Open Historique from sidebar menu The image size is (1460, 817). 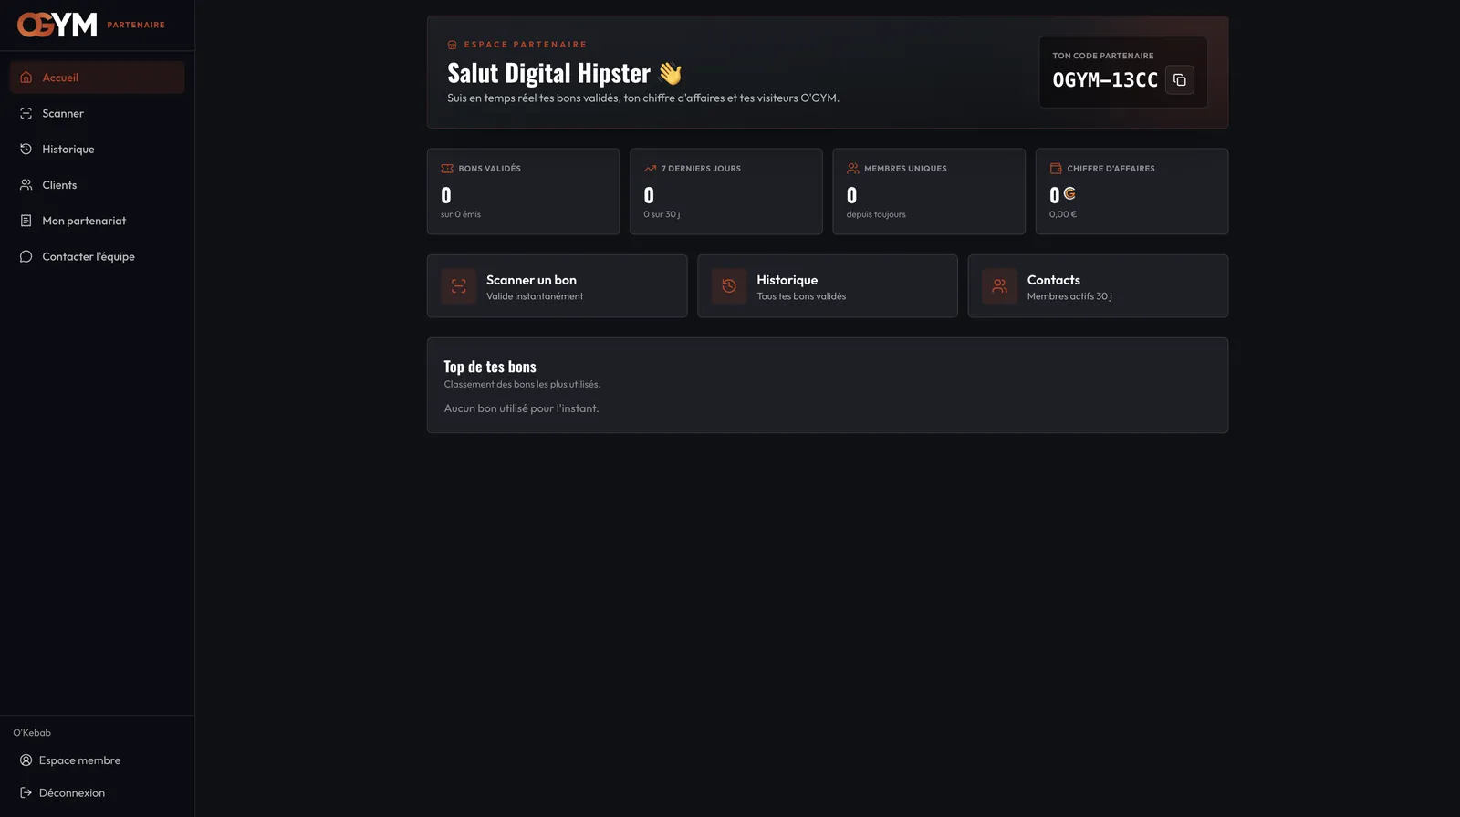click(x=98, y=149)
